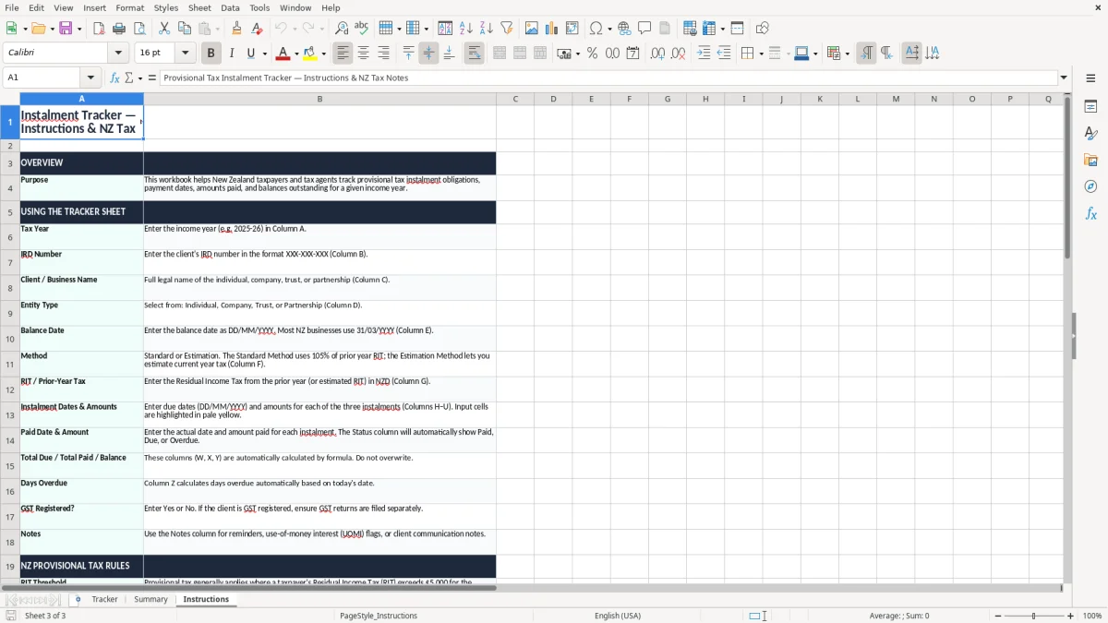The width and height of the screenshot is (1108, 623).
Task: Insert special character Omega icon
Action: point(596,29)
